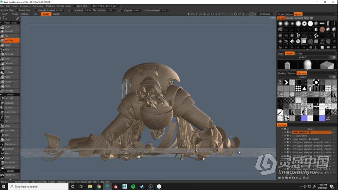Toggle the Invert Tool checkbox
This screenshot has height=190, width=338.
(x=18, y=10)
